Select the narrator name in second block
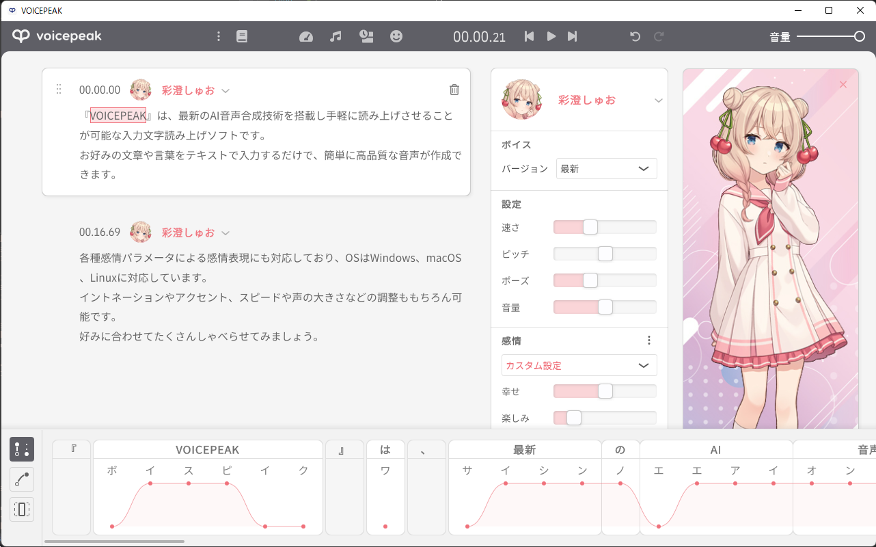This screenshot has width=876, height=547. tap(188, 232)
